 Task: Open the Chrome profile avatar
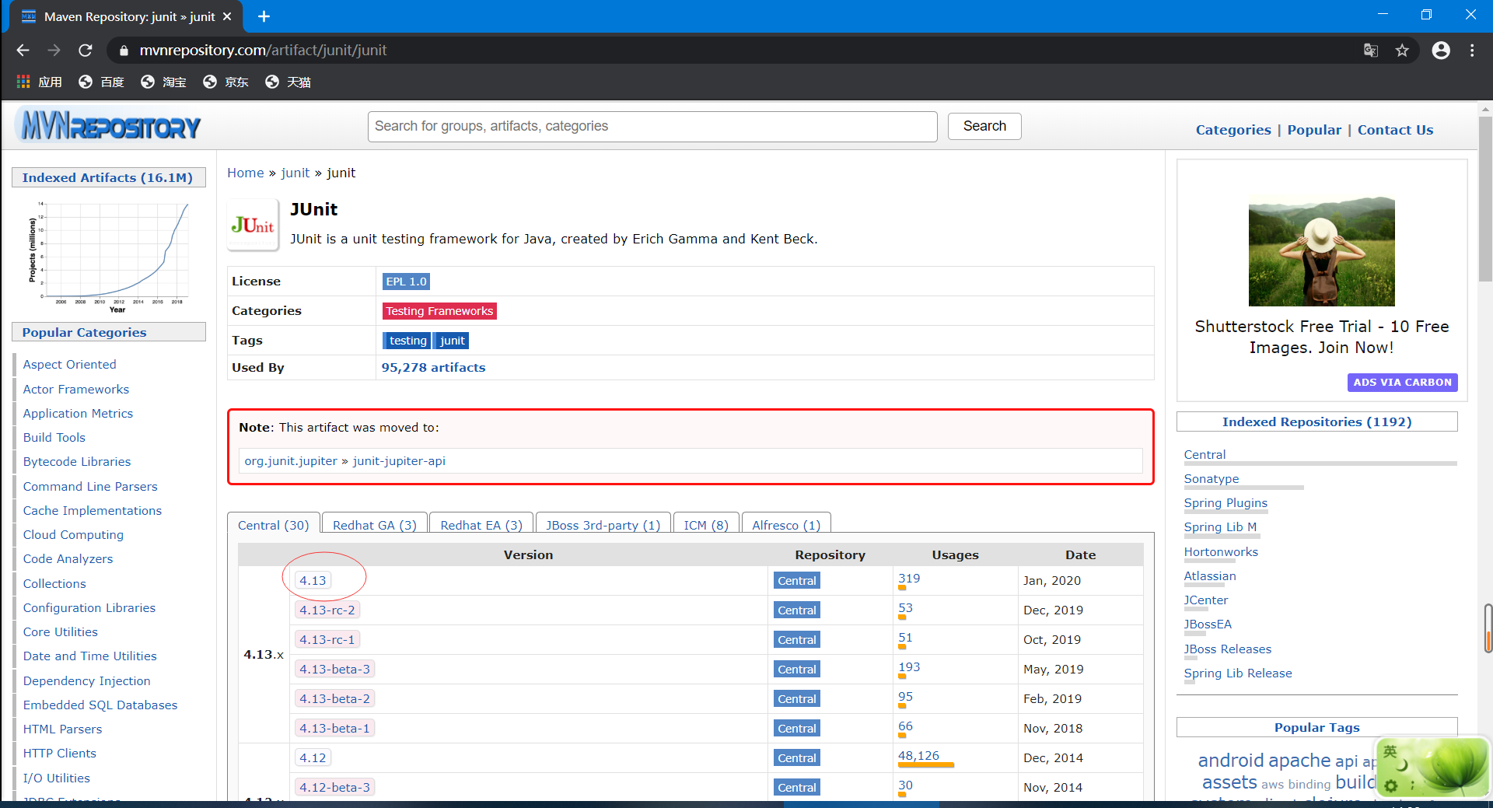click(x=1441, y=51)
